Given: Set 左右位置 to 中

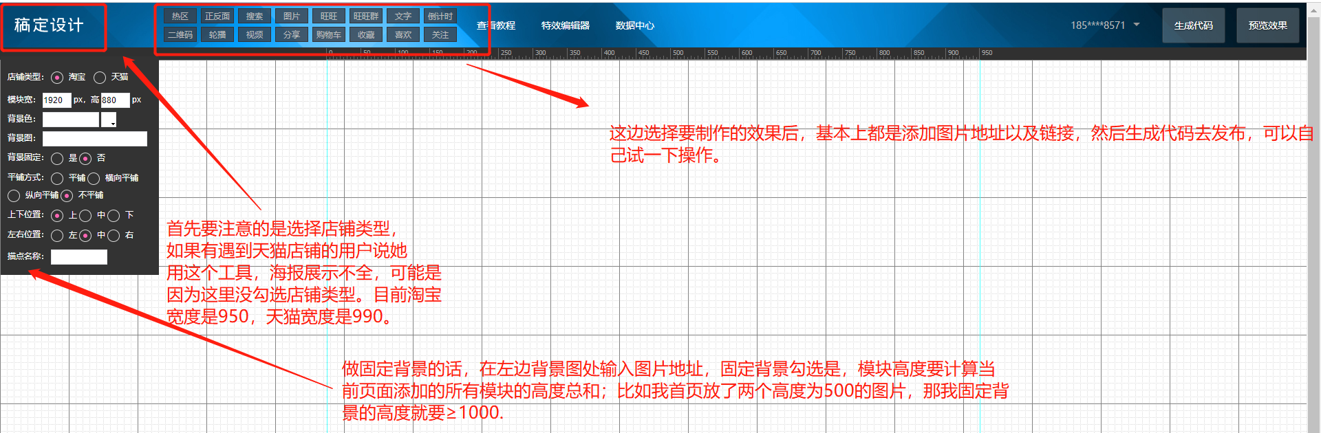Looking at the screenshot, I should click(85, 236).
